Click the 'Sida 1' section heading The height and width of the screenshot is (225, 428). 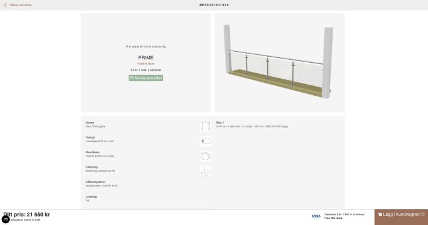pos(220,123)
